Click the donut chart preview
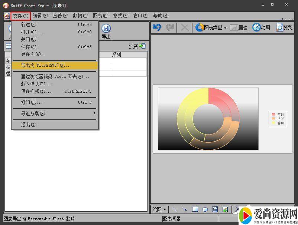Viewport: 298px width, 225px height. point(208,119)
